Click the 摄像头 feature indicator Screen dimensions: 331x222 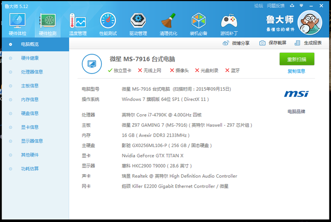[179, 70]
